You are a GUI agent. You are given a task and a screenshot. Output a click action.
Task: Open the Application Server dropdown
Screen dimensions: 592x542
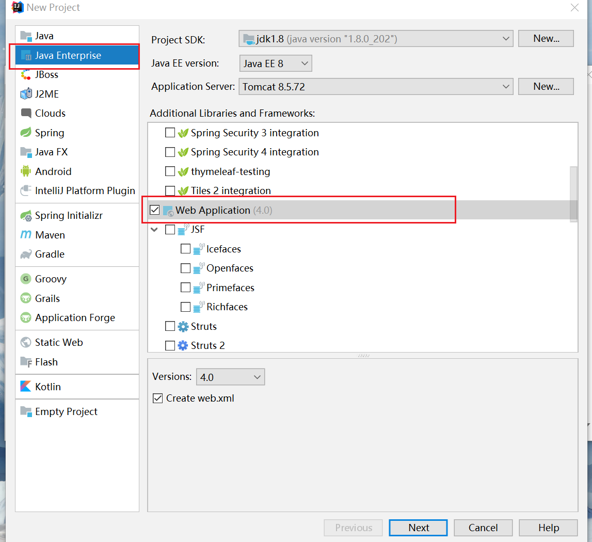point(376,87)
